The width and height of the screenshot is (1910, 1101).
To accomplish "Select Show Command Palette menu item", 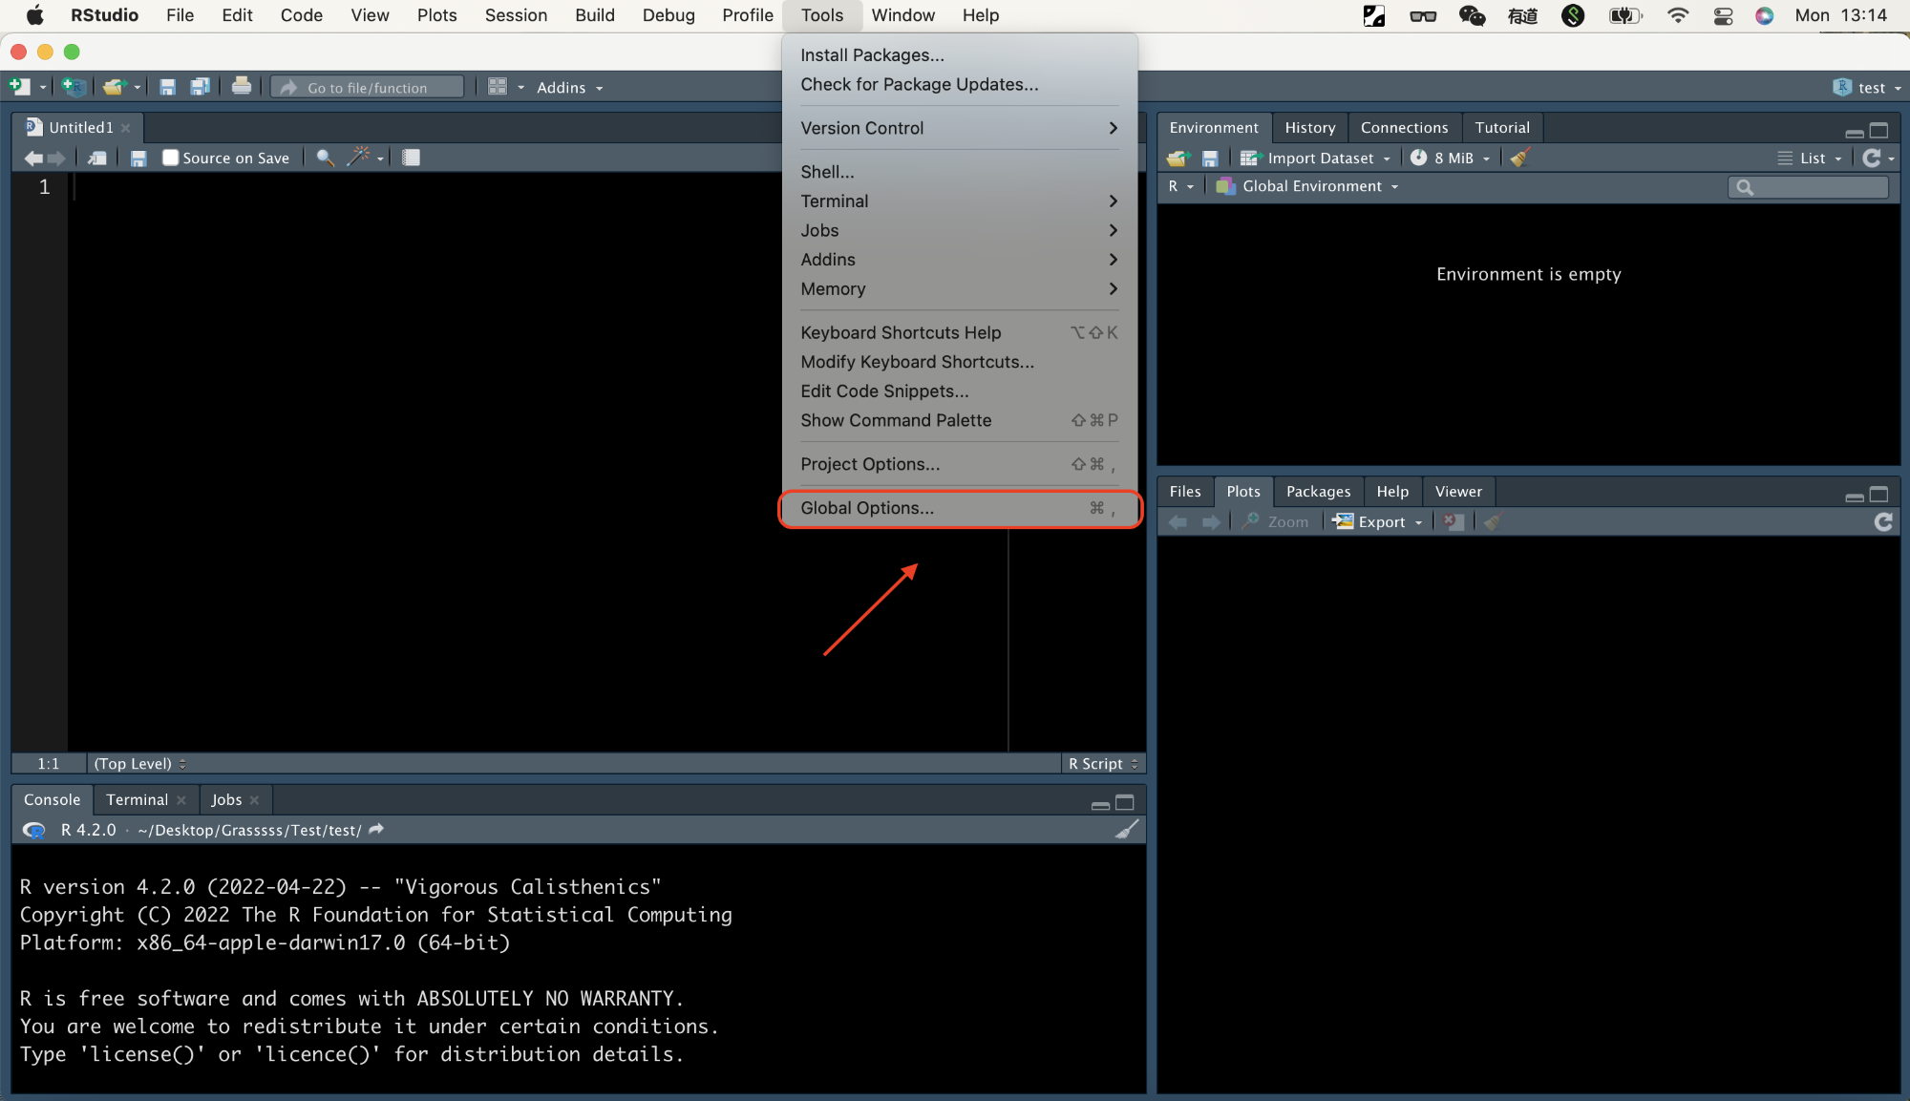I will click(x=960, y=420).
